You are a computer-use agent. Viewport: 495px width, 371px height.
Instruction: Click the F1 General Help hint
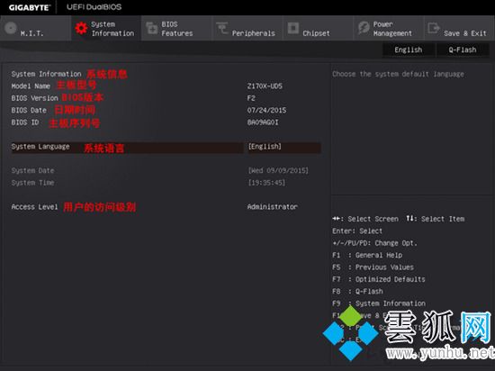pos(367,255)
